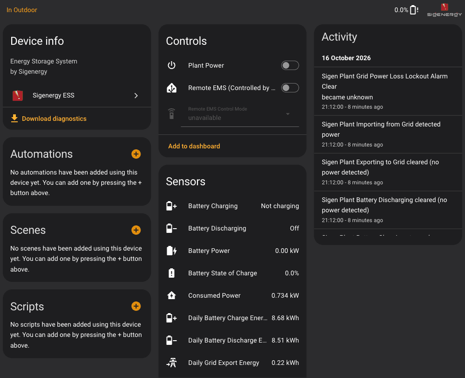Click Add to dashboard button

194,146
